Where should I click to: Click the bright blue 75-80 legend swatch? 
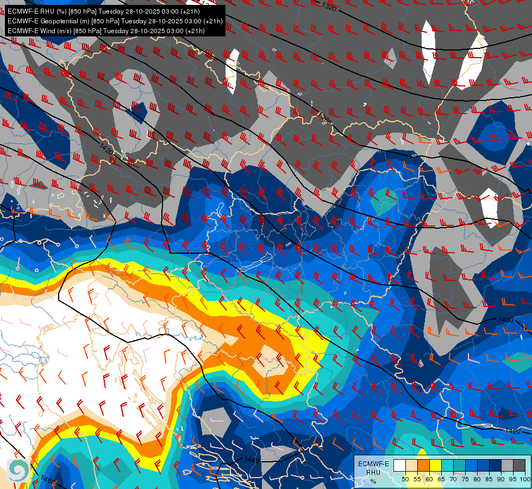[x=472, y=465]
